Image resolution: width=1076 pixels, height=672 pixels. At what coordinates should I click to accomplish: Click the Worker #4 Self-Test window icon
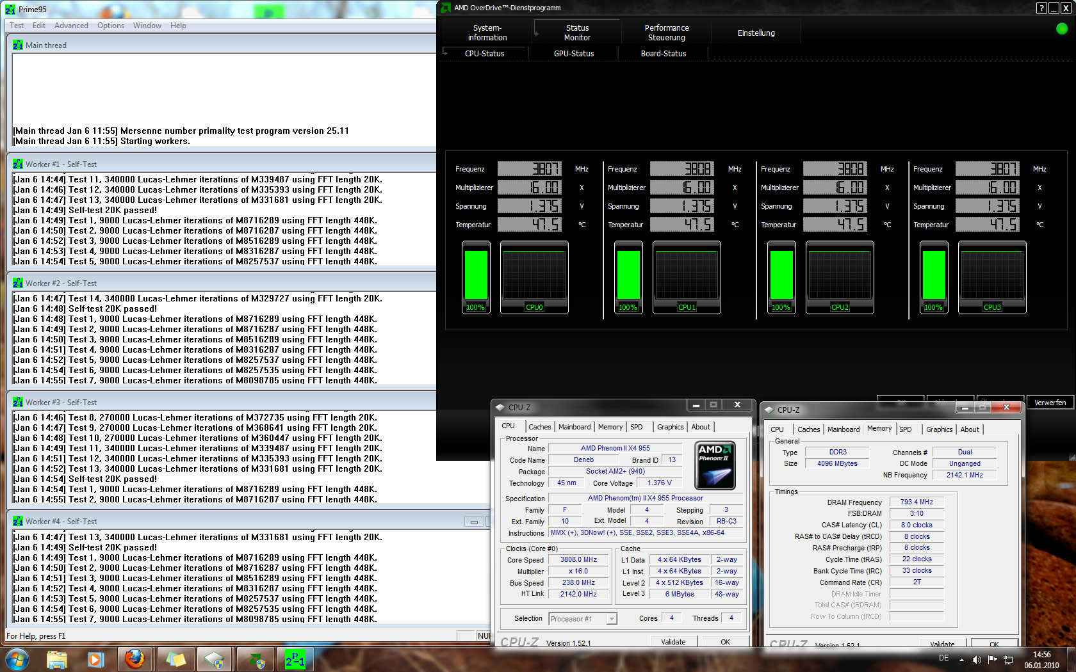coord(18,522)
